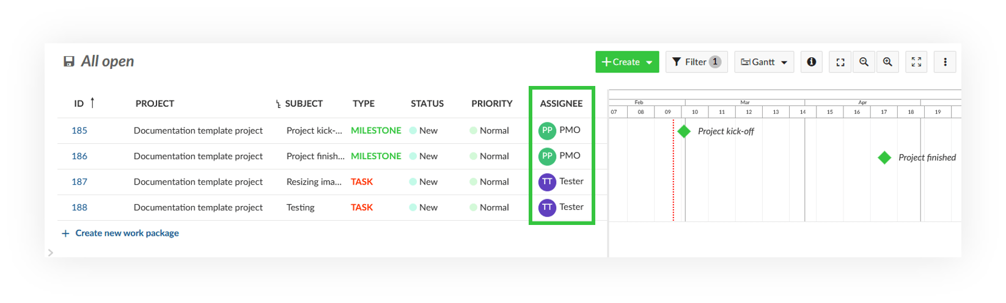Viewport: 1006px width, 303px height.
Task: Select the Project finished milestone diamond
Action: tap(884, 158)
